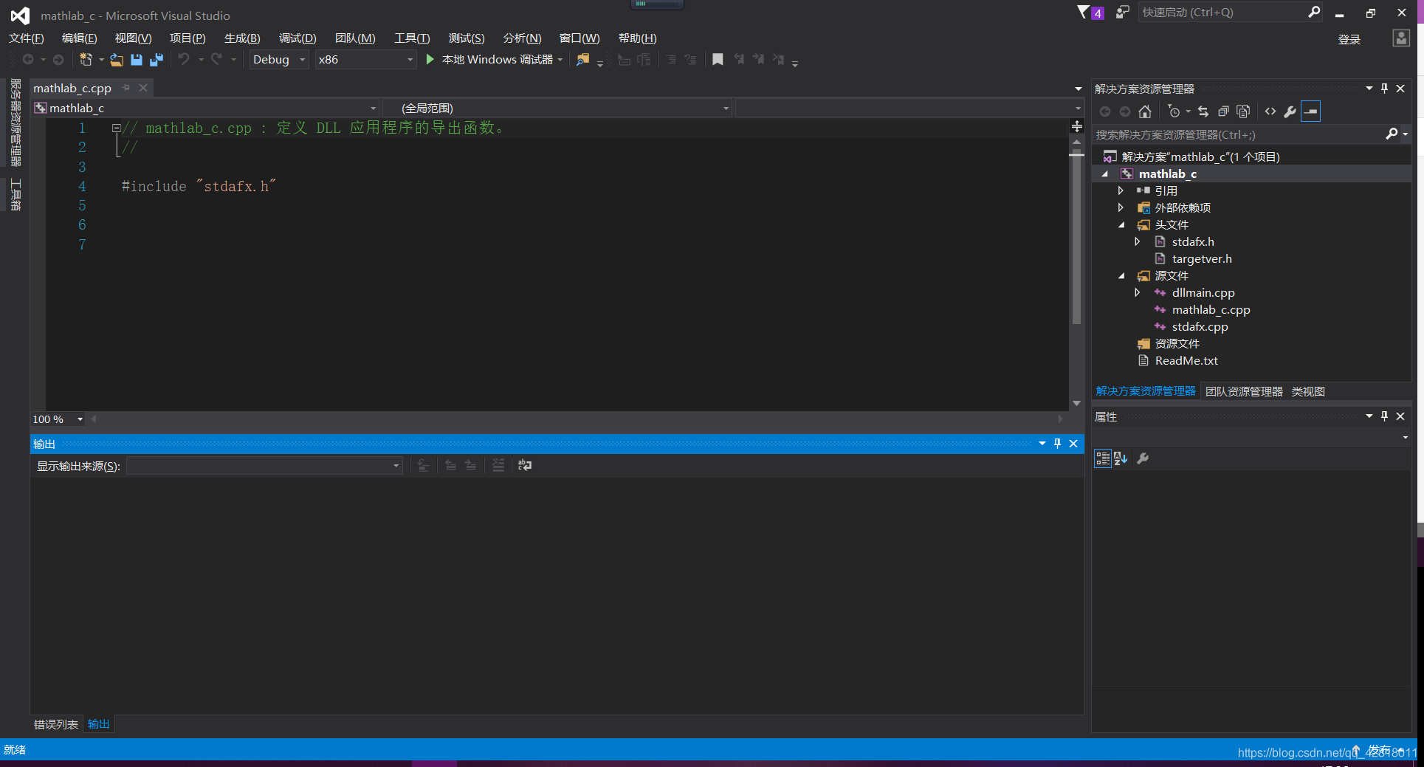Collapse the comment block outlining at line 1
Image resolution: width=1424 pixels, height=767 pixels.
tap(116, 128)
